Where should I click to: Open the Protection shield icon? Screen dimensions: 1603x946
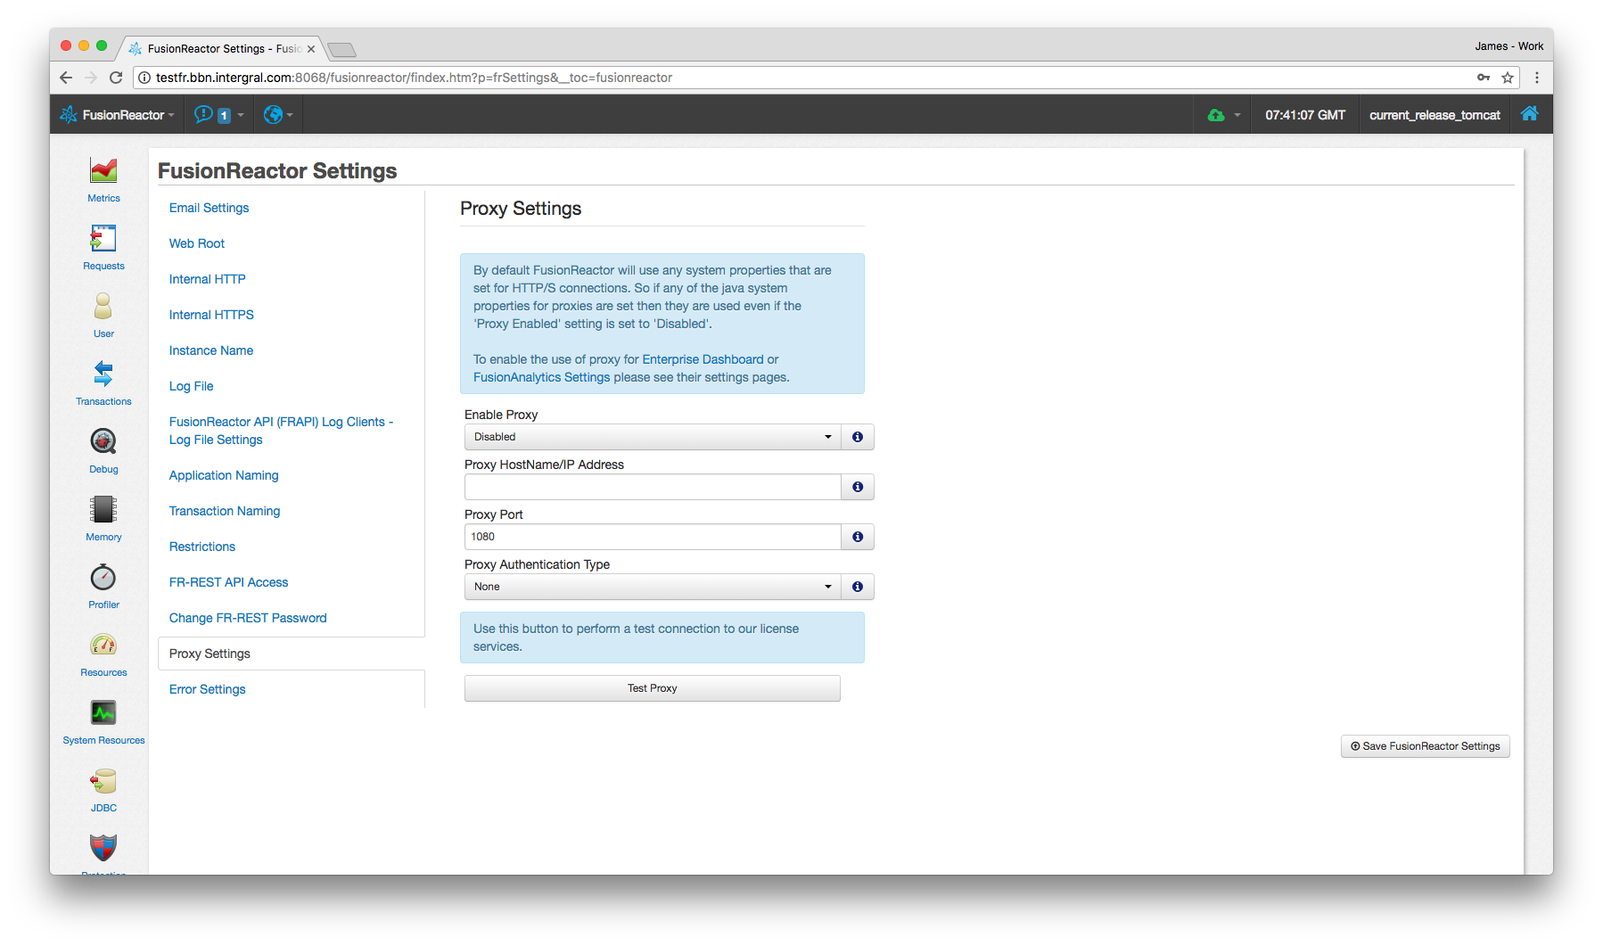coord(103,847)
